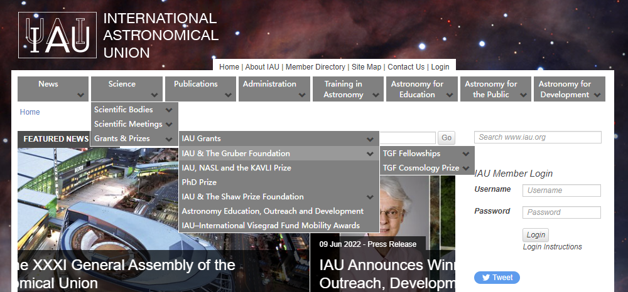Choose IAU–International Visegrad Fund Mobility Awards

point(279,225)
